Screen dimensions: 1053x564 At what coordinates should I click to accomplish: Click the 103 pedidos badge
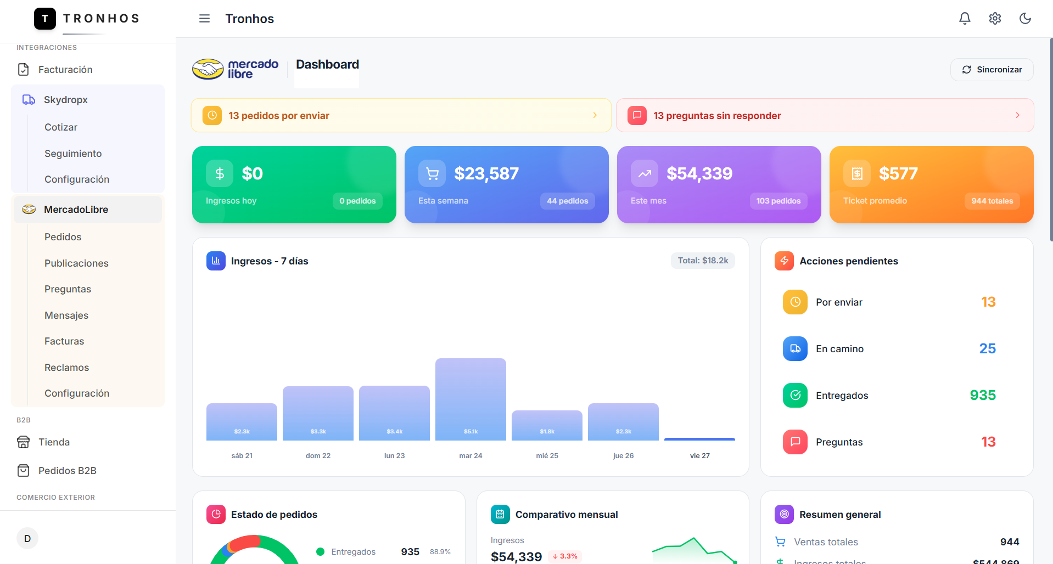coord(778,201)
